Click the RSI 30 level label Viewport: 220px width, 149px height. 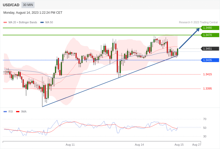pos(205,136)
